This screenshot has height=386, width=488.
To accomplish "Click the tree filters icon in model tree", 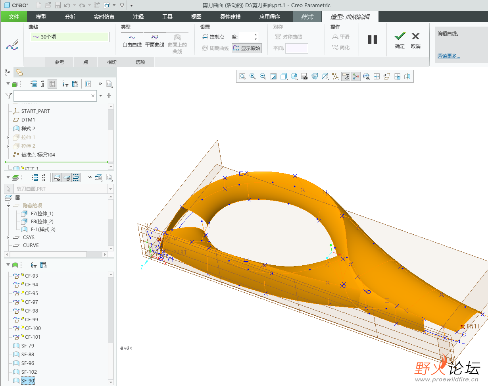I will point(65,84).
